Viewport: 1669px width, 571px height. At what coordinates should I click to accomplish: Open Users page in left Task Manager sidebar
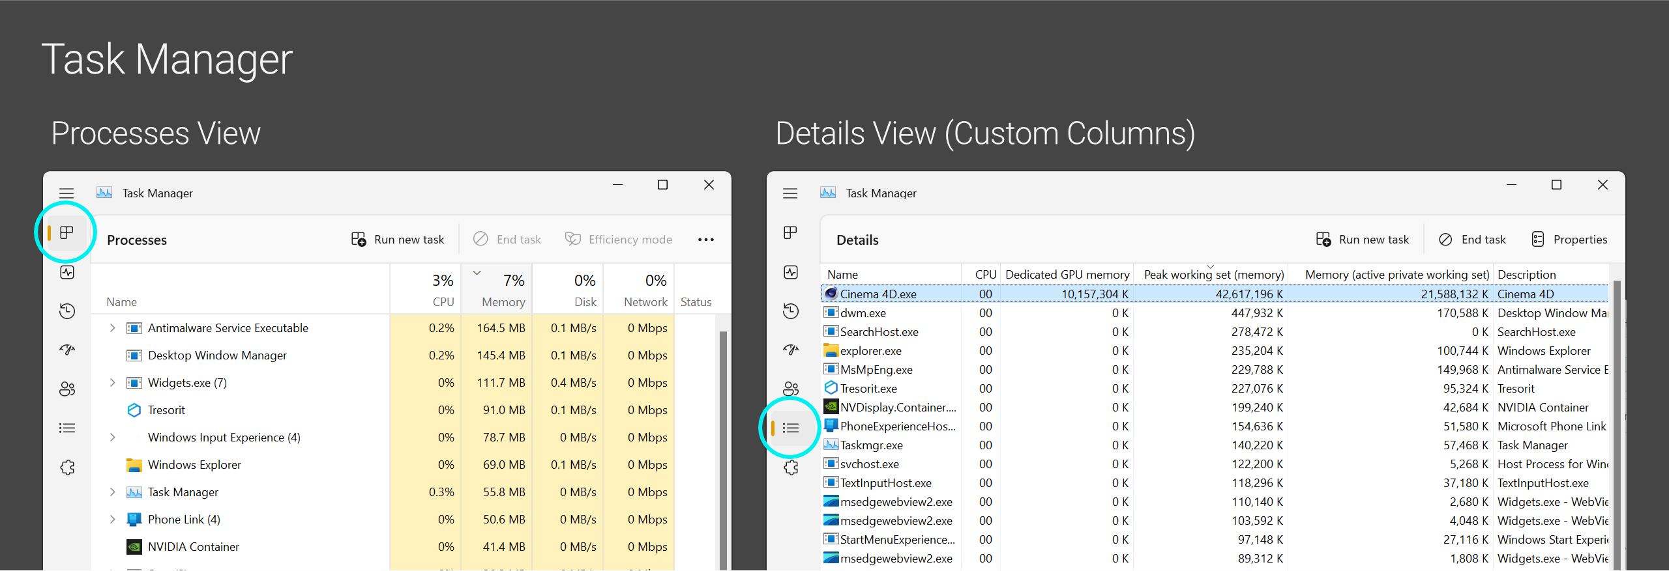pos(67,389)
